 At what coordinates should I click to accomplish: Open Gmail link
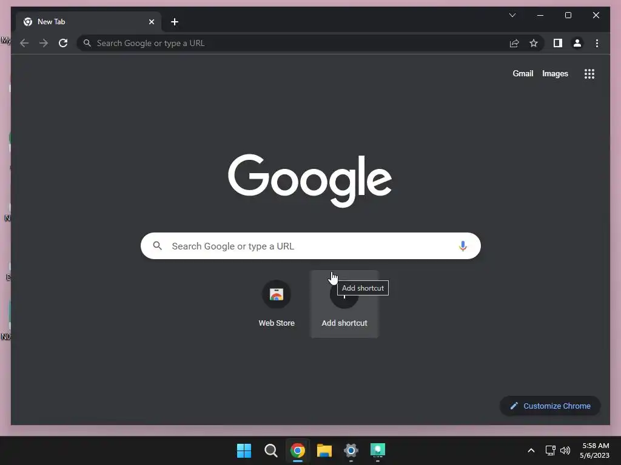point(523,73)
